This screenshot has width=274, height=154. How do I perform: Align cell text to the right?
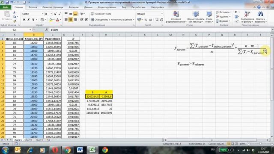(x=75, y=20)
